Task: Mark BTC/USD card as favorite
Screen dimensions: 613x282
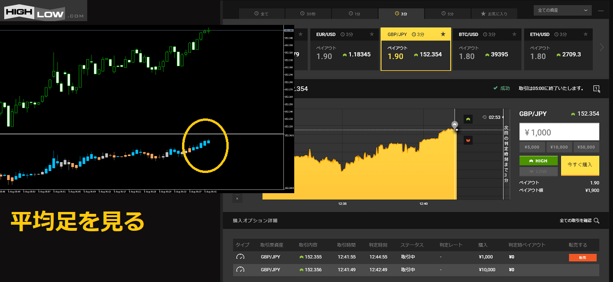Action: click(514, 34)
